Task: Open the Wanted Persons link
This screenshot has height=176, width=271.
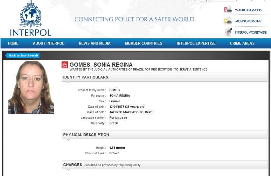Action: 248,10
